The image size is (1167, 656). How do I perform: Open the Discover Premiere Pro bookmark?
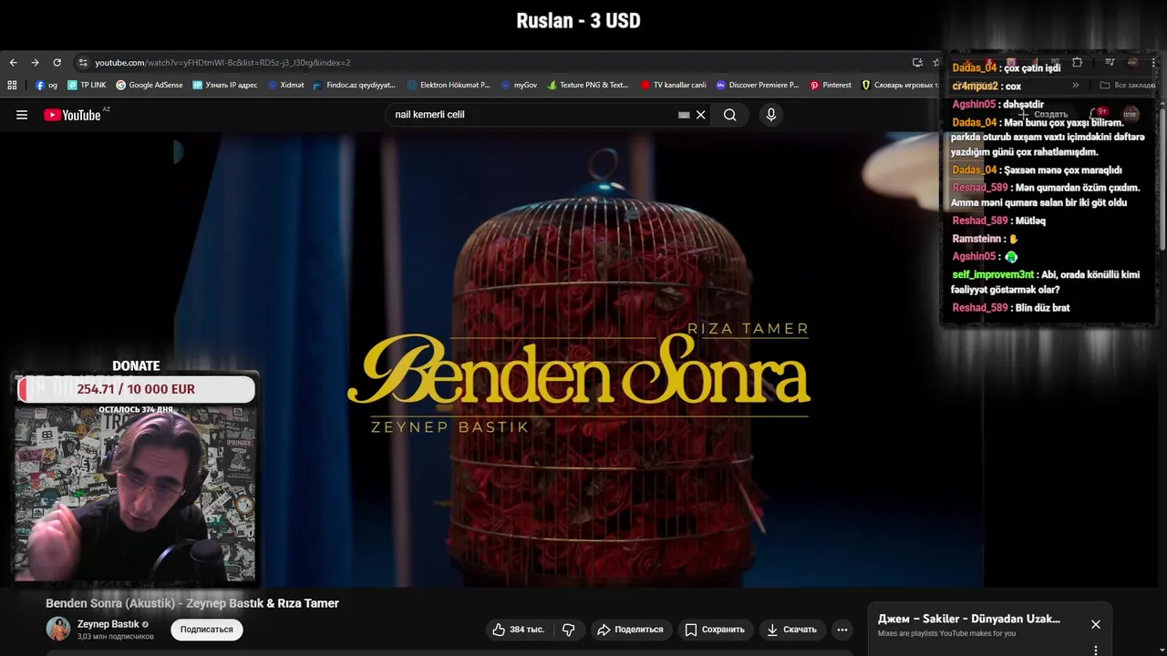[758, 85]
